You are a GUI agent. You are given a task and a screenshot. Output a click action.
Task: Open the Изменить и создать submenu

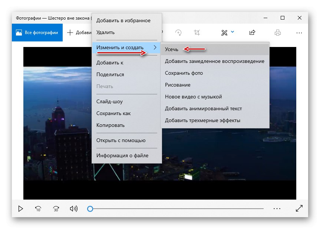coord(127,47)
